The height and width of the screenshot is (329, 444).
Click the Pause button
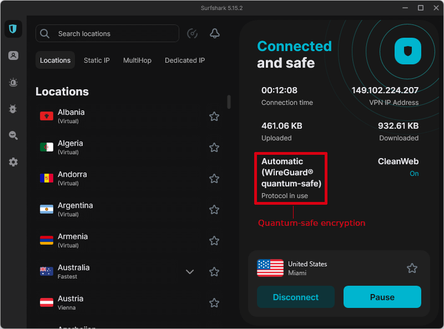[x=382, y=297]
